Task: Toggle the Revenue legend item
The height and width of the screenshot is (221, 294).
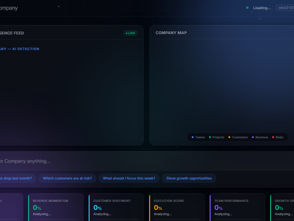Action: [260, 137]
